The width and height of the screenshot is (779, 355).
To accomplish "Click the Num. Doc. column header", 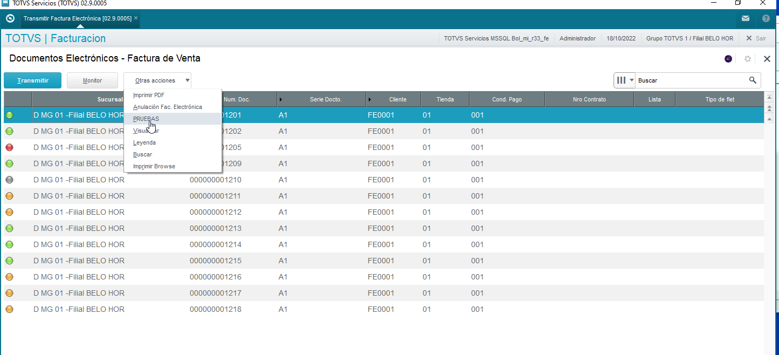I will pyautogui.click(x=237, y=99).
